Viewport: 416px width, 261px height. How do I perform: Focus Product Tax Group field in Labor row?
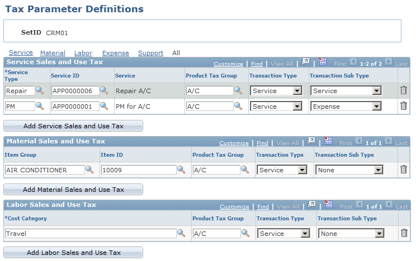(217, 234)
